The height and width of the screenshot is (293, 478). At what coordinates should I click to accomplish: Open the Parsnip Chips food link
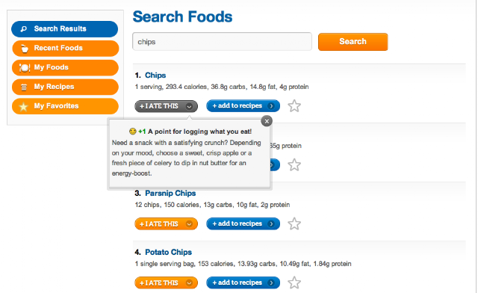170,193
